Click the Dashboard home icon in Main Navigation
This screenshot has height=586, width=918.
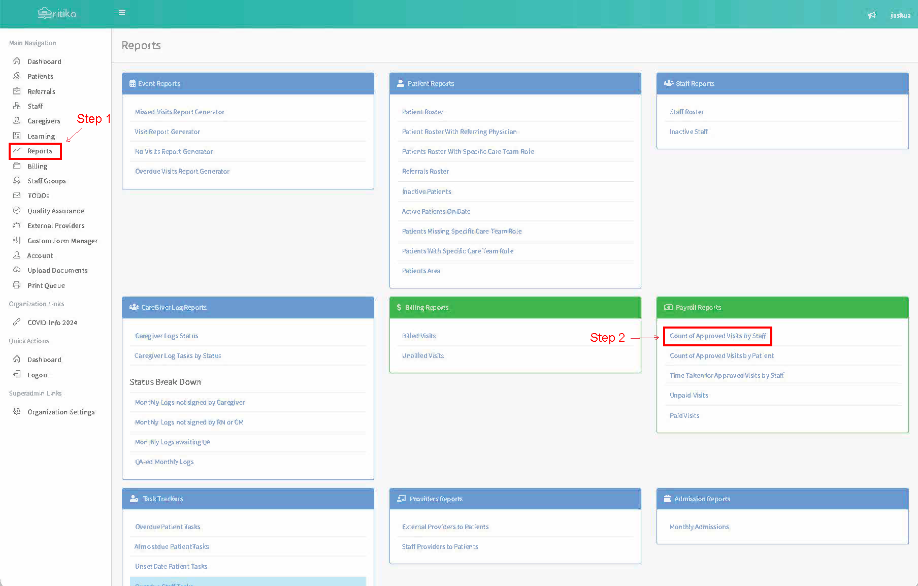coord(17,61)
